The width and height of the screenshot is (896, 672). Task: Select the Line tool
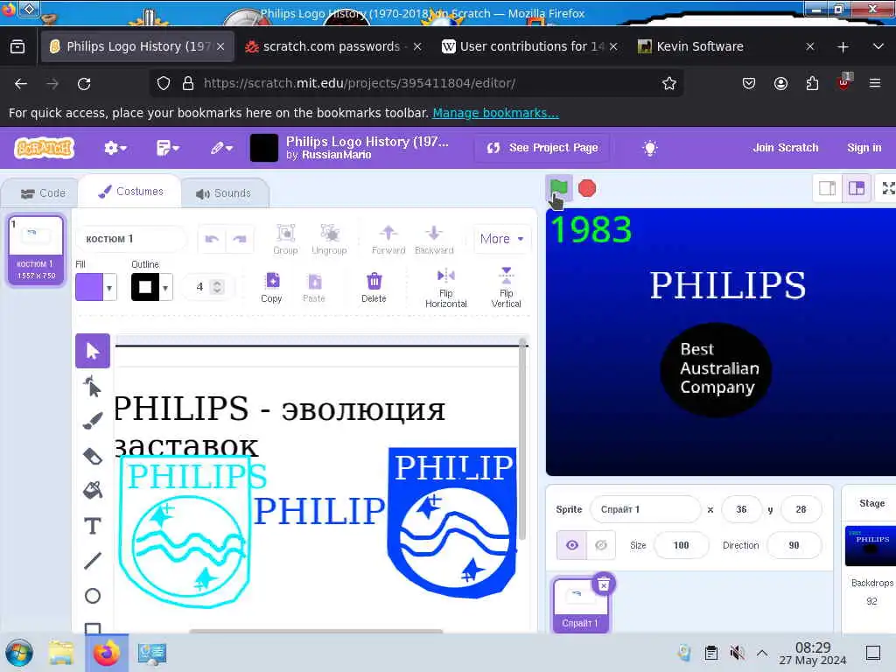(93, 561)
